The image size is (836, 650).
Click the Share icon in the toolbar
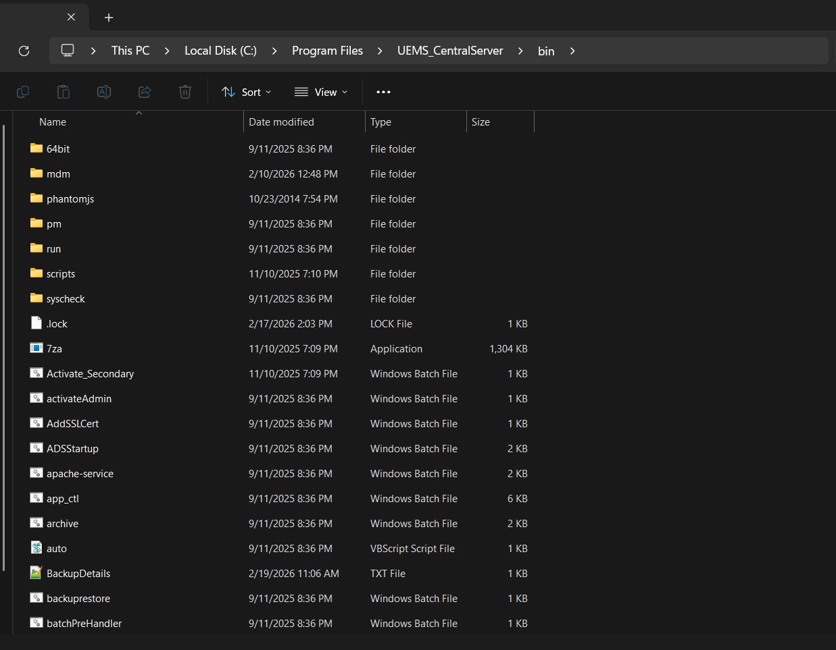coord(144,92)
